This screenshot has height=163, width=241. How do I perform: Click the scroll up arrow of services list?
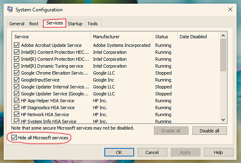click(223, 35)
